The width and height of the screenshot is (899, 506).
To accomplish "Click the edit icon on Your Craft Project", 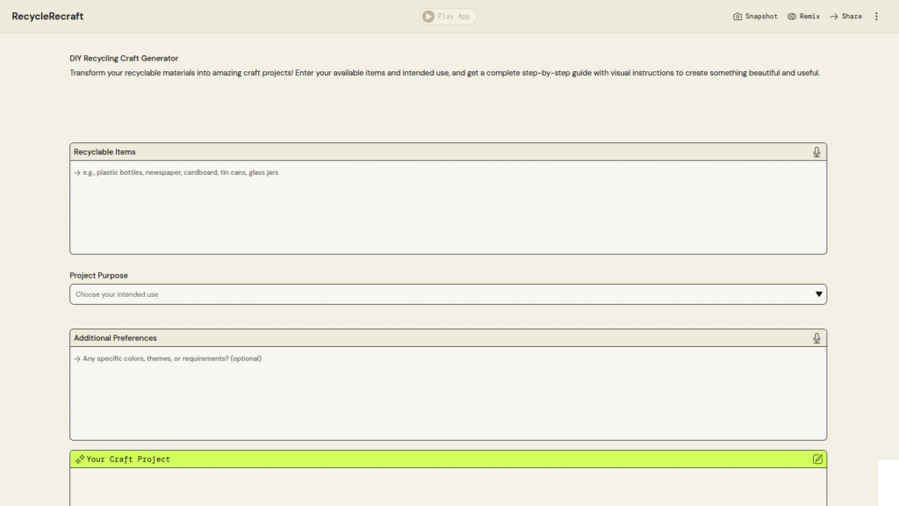I will [817, 459].
